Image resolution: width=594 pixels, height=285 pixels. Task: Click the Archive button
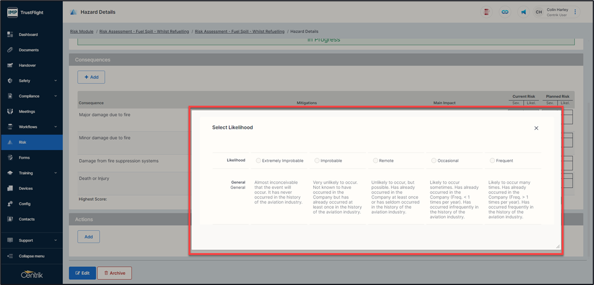pyautogui.click(x=114, y=273)
